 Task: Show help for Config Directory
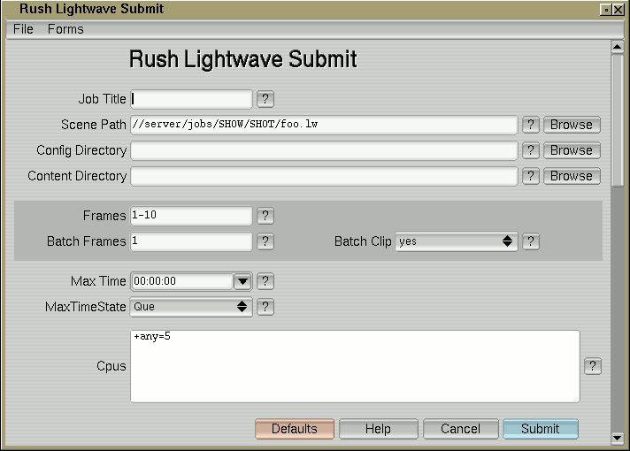click(x=530, y=150)
